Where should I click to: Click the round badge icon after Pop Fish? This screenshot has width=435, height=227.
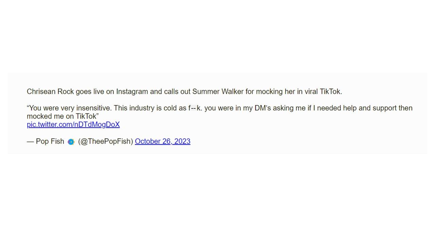pos(71,142)
